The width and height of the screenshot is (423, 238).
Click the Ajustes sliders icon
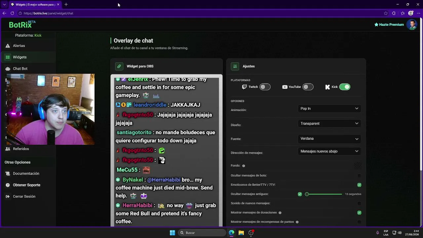[235, 66]
